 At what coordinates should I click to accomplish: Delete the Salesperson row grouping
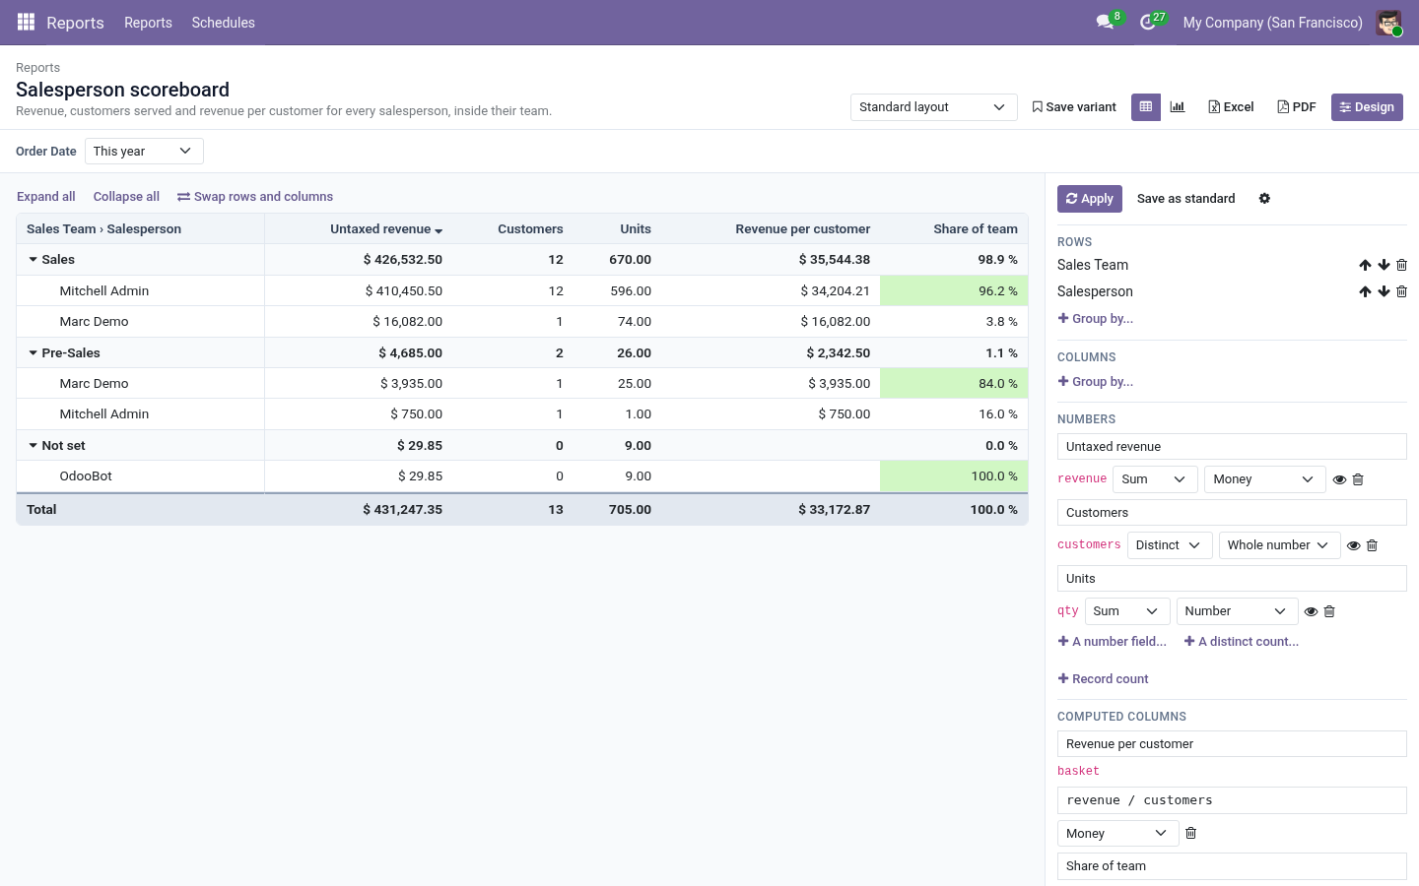pos(1401,291)
